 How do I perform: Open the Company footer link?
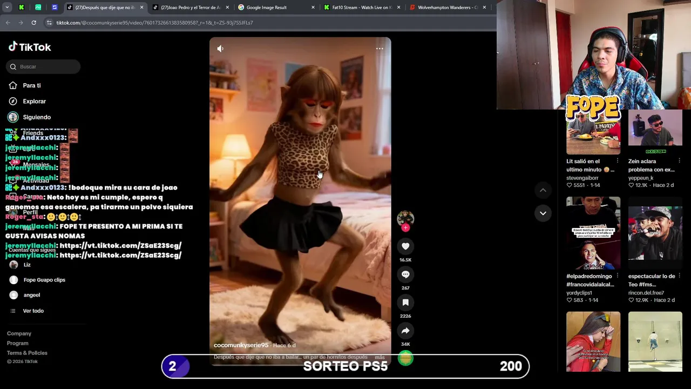(x=19, y=333)
